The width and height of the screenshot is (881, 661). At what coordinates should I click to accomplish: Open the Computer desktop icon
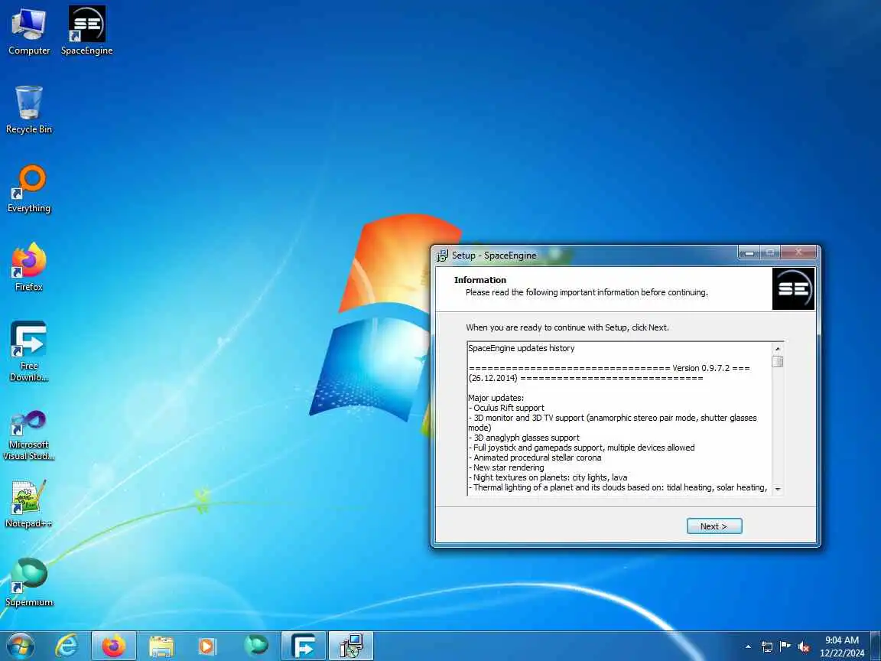[x=28, y=32]
